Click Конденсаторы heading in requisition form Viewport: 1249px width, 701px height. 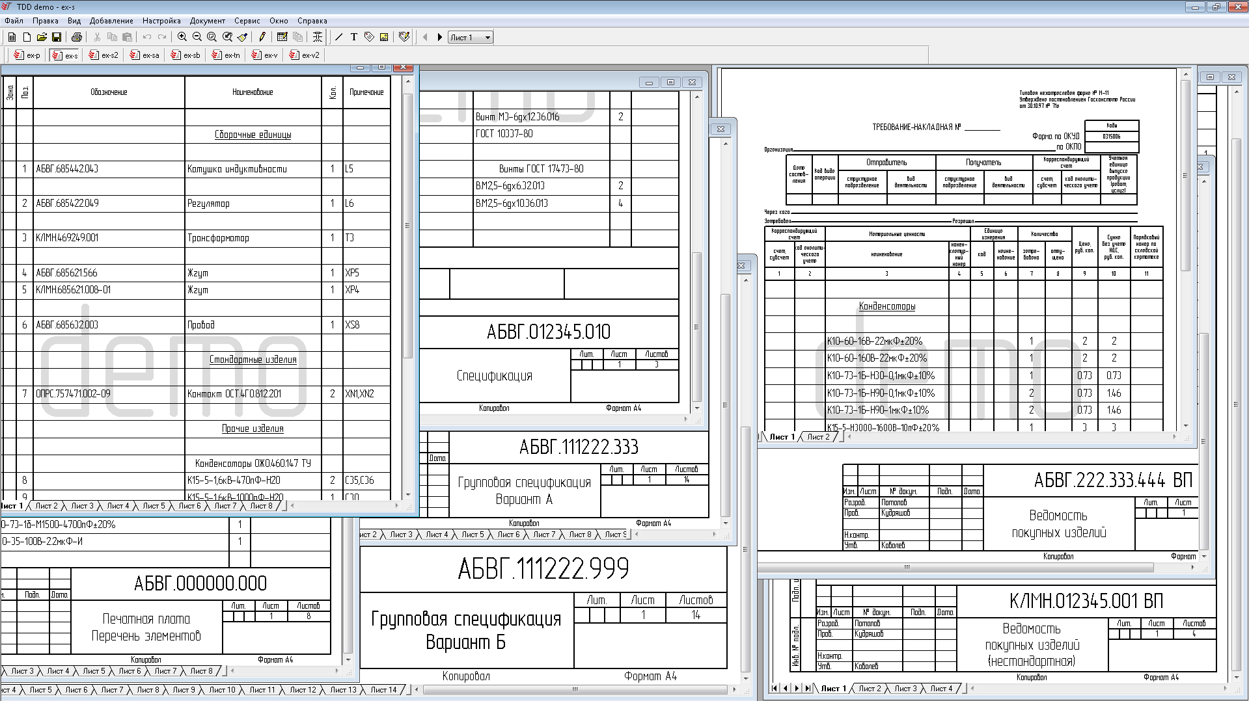(886, 306)
